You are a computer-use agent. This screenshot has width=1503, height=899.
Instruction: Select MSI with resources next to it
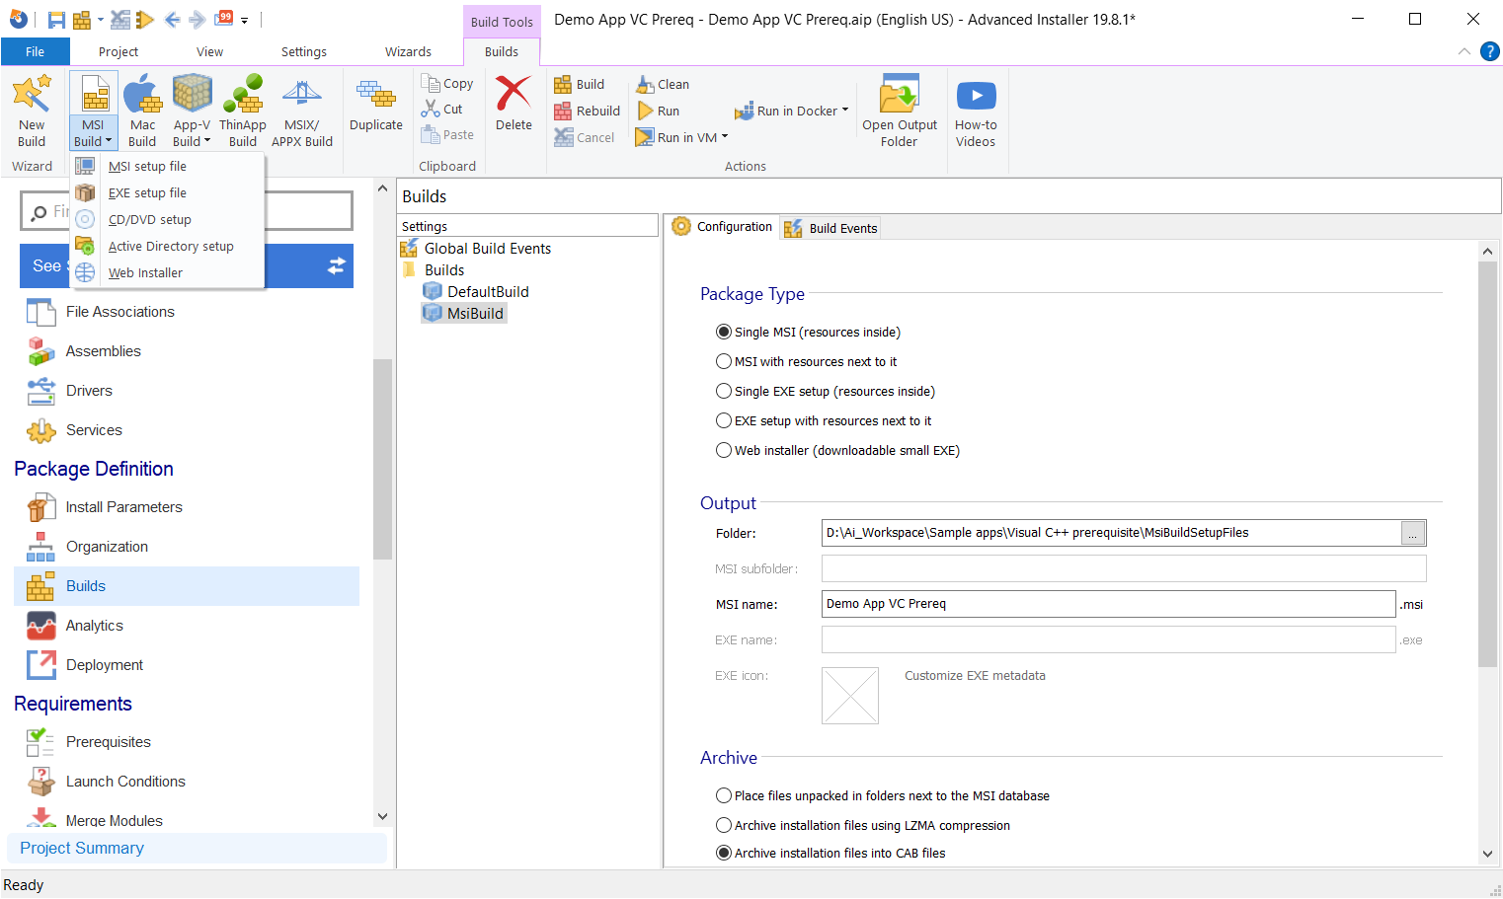pyautogui.click(x=724, y=362)
